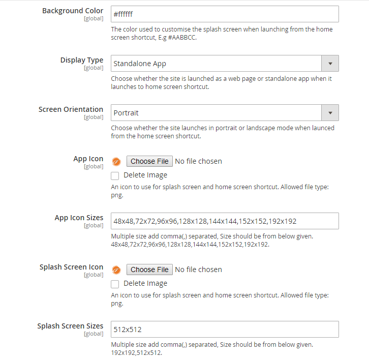
Task: Open Screen Orientation dropdown arrow
Action: click(x=330, y=113)
